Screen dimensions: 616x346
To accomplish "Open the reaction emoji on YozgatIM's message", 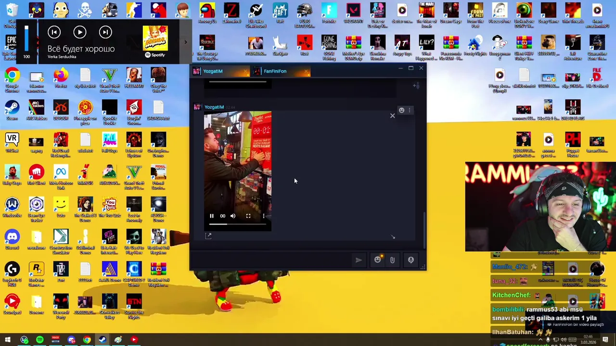I will (x=401, y=110).
